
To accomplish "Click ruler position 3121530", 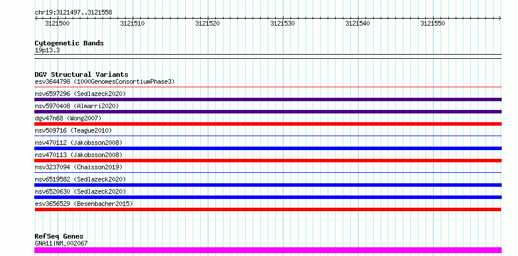I will coord(282,23).
